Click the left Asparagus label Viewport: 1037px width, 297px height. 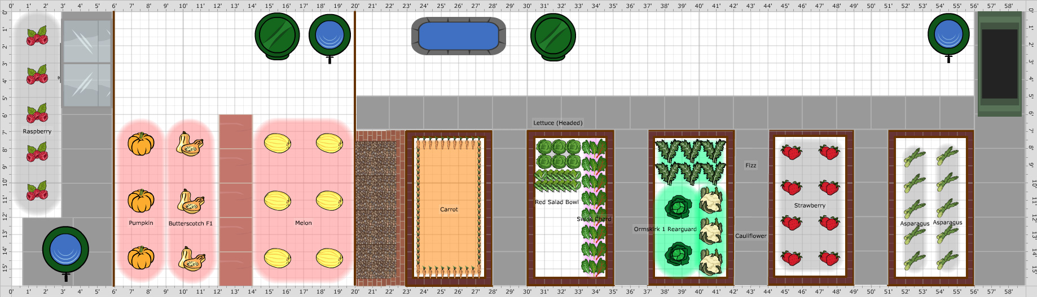915,224
